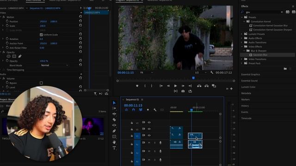The height and width of the screenshot is (166, 296).
Task: Solo the first audio track
Action: tap(154, 142)
